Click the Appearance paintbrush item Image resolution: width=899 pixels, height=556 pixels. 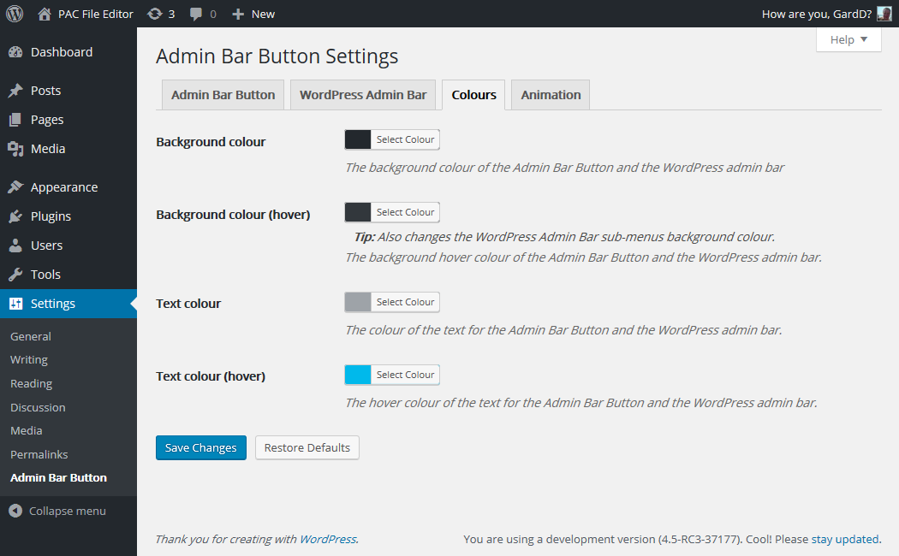tap(63, 187)
